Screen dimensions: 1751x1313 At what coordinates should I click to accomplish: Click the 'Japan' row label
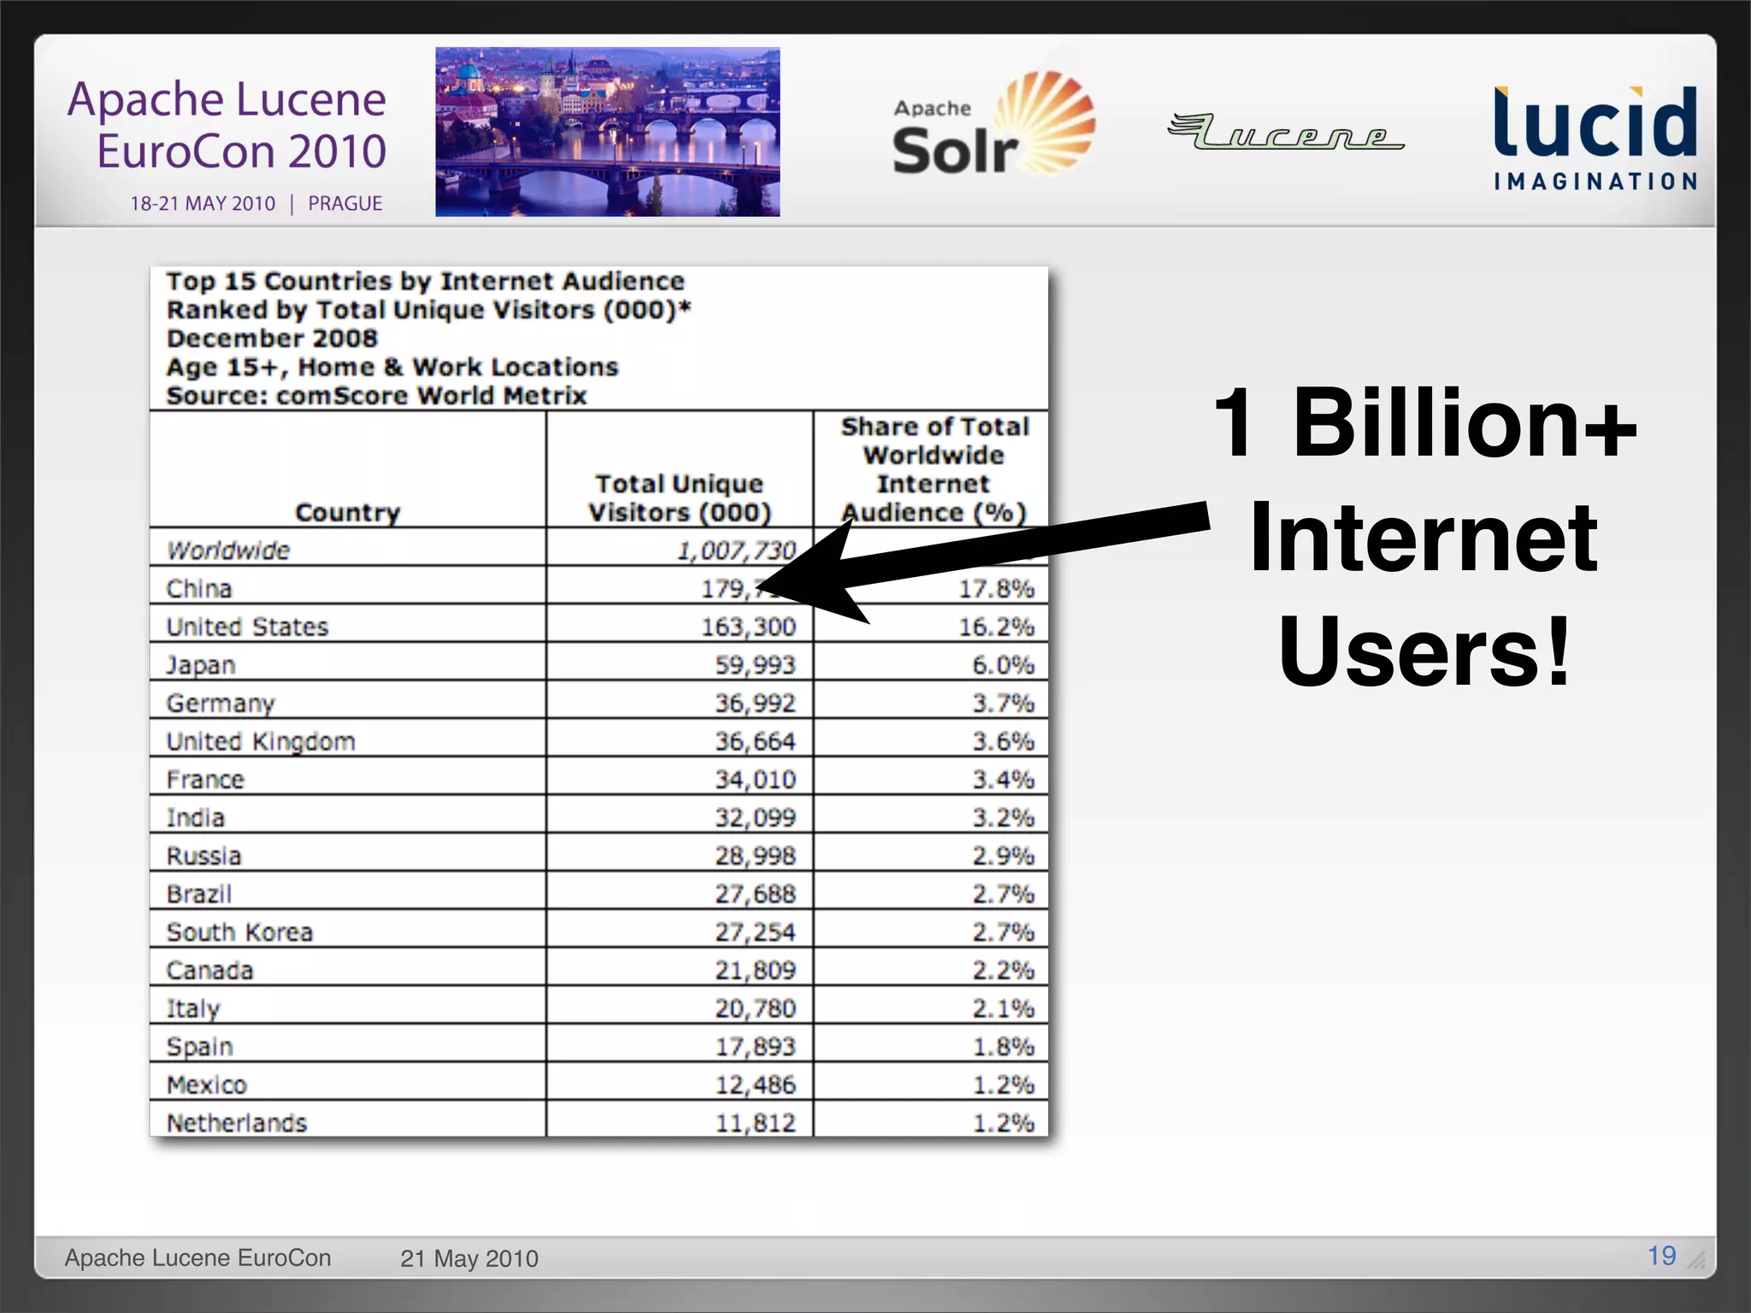[x=200, y=665]
